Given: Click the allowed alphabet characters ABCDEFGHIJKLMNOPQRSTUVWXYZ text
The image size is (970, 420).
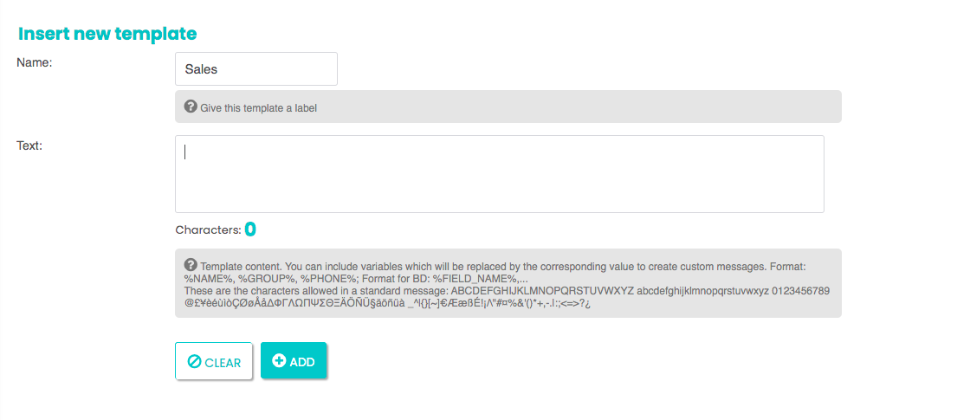Looking at the screenshot, I should (x=543, y=291).
